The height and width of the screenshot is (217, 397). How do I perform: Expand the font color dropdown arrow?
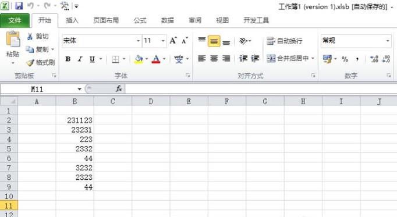coord(164,59)
